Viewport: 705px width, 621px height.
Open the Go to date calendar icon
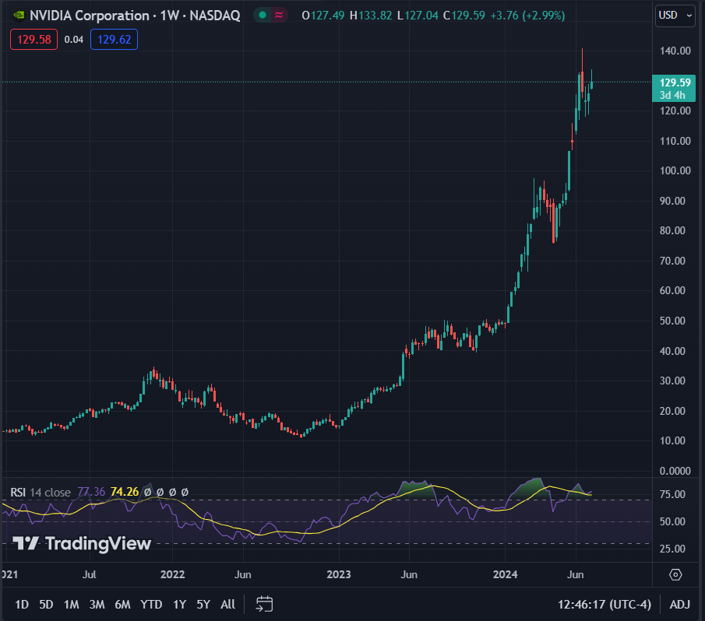(263, 603)
